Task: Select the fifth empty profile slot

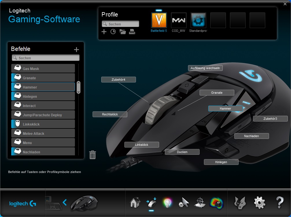Action: pos(237,20)
